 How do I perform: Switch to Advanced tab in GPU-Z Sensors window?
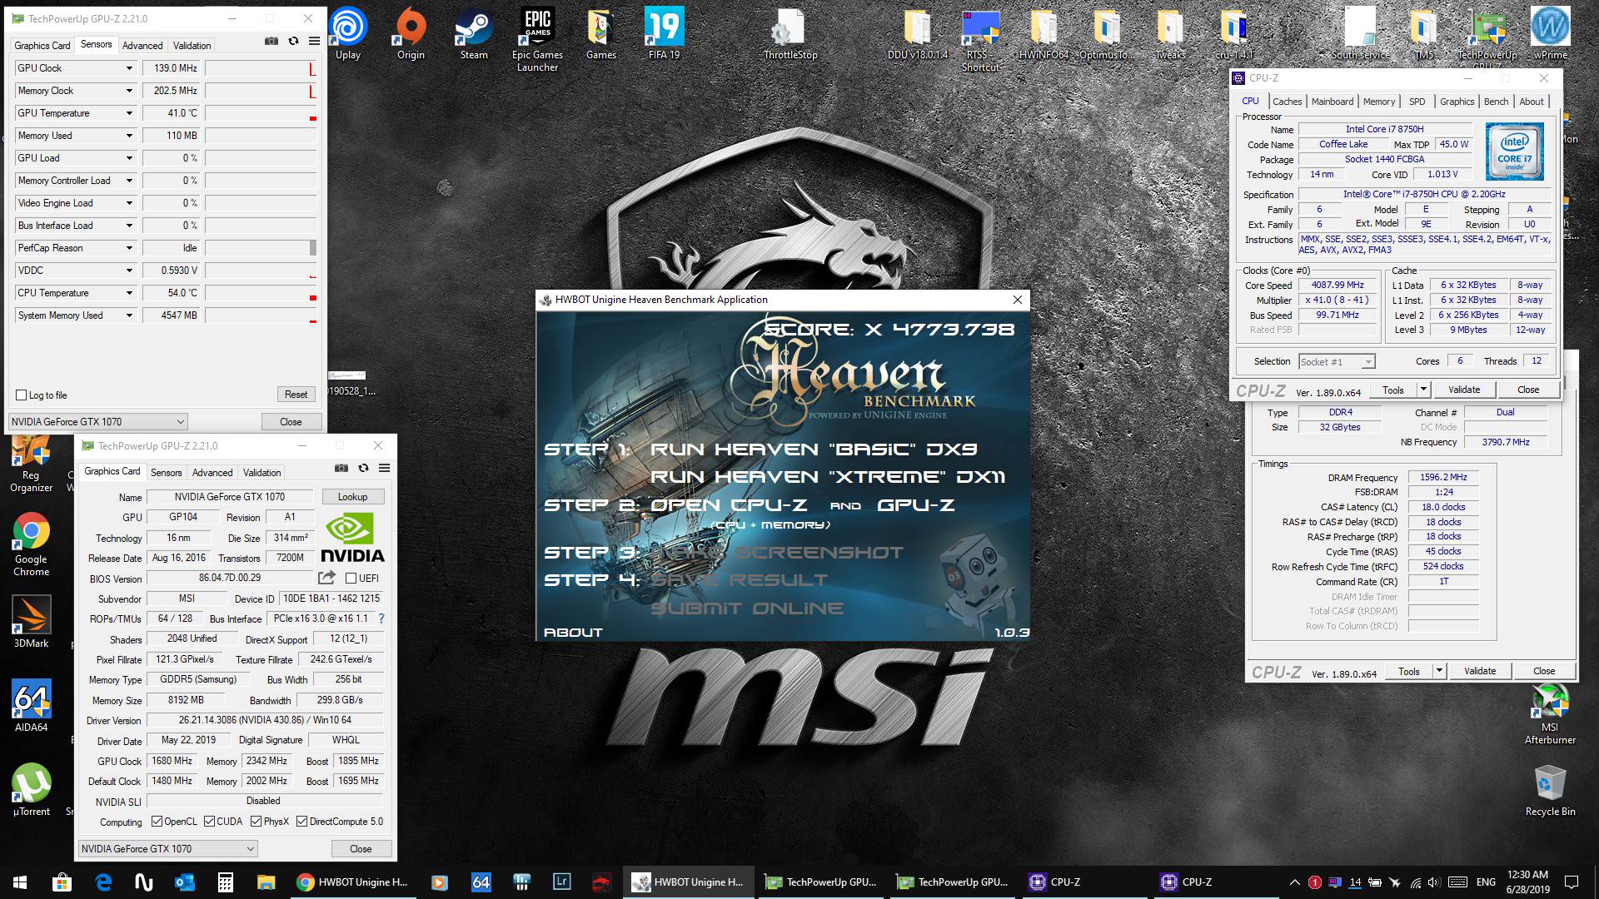(x=142, y=46)
